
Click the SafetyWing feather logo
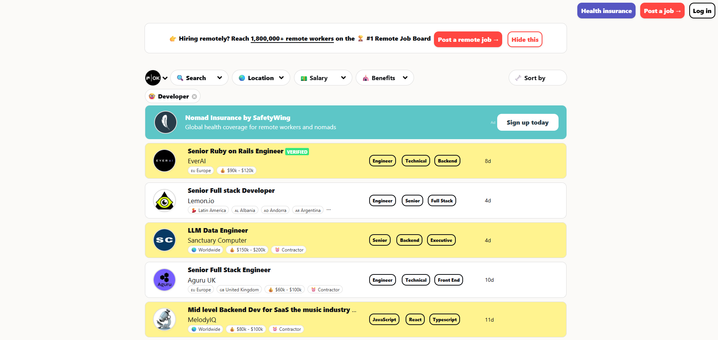pyautogui.click(x=166, y=122)
